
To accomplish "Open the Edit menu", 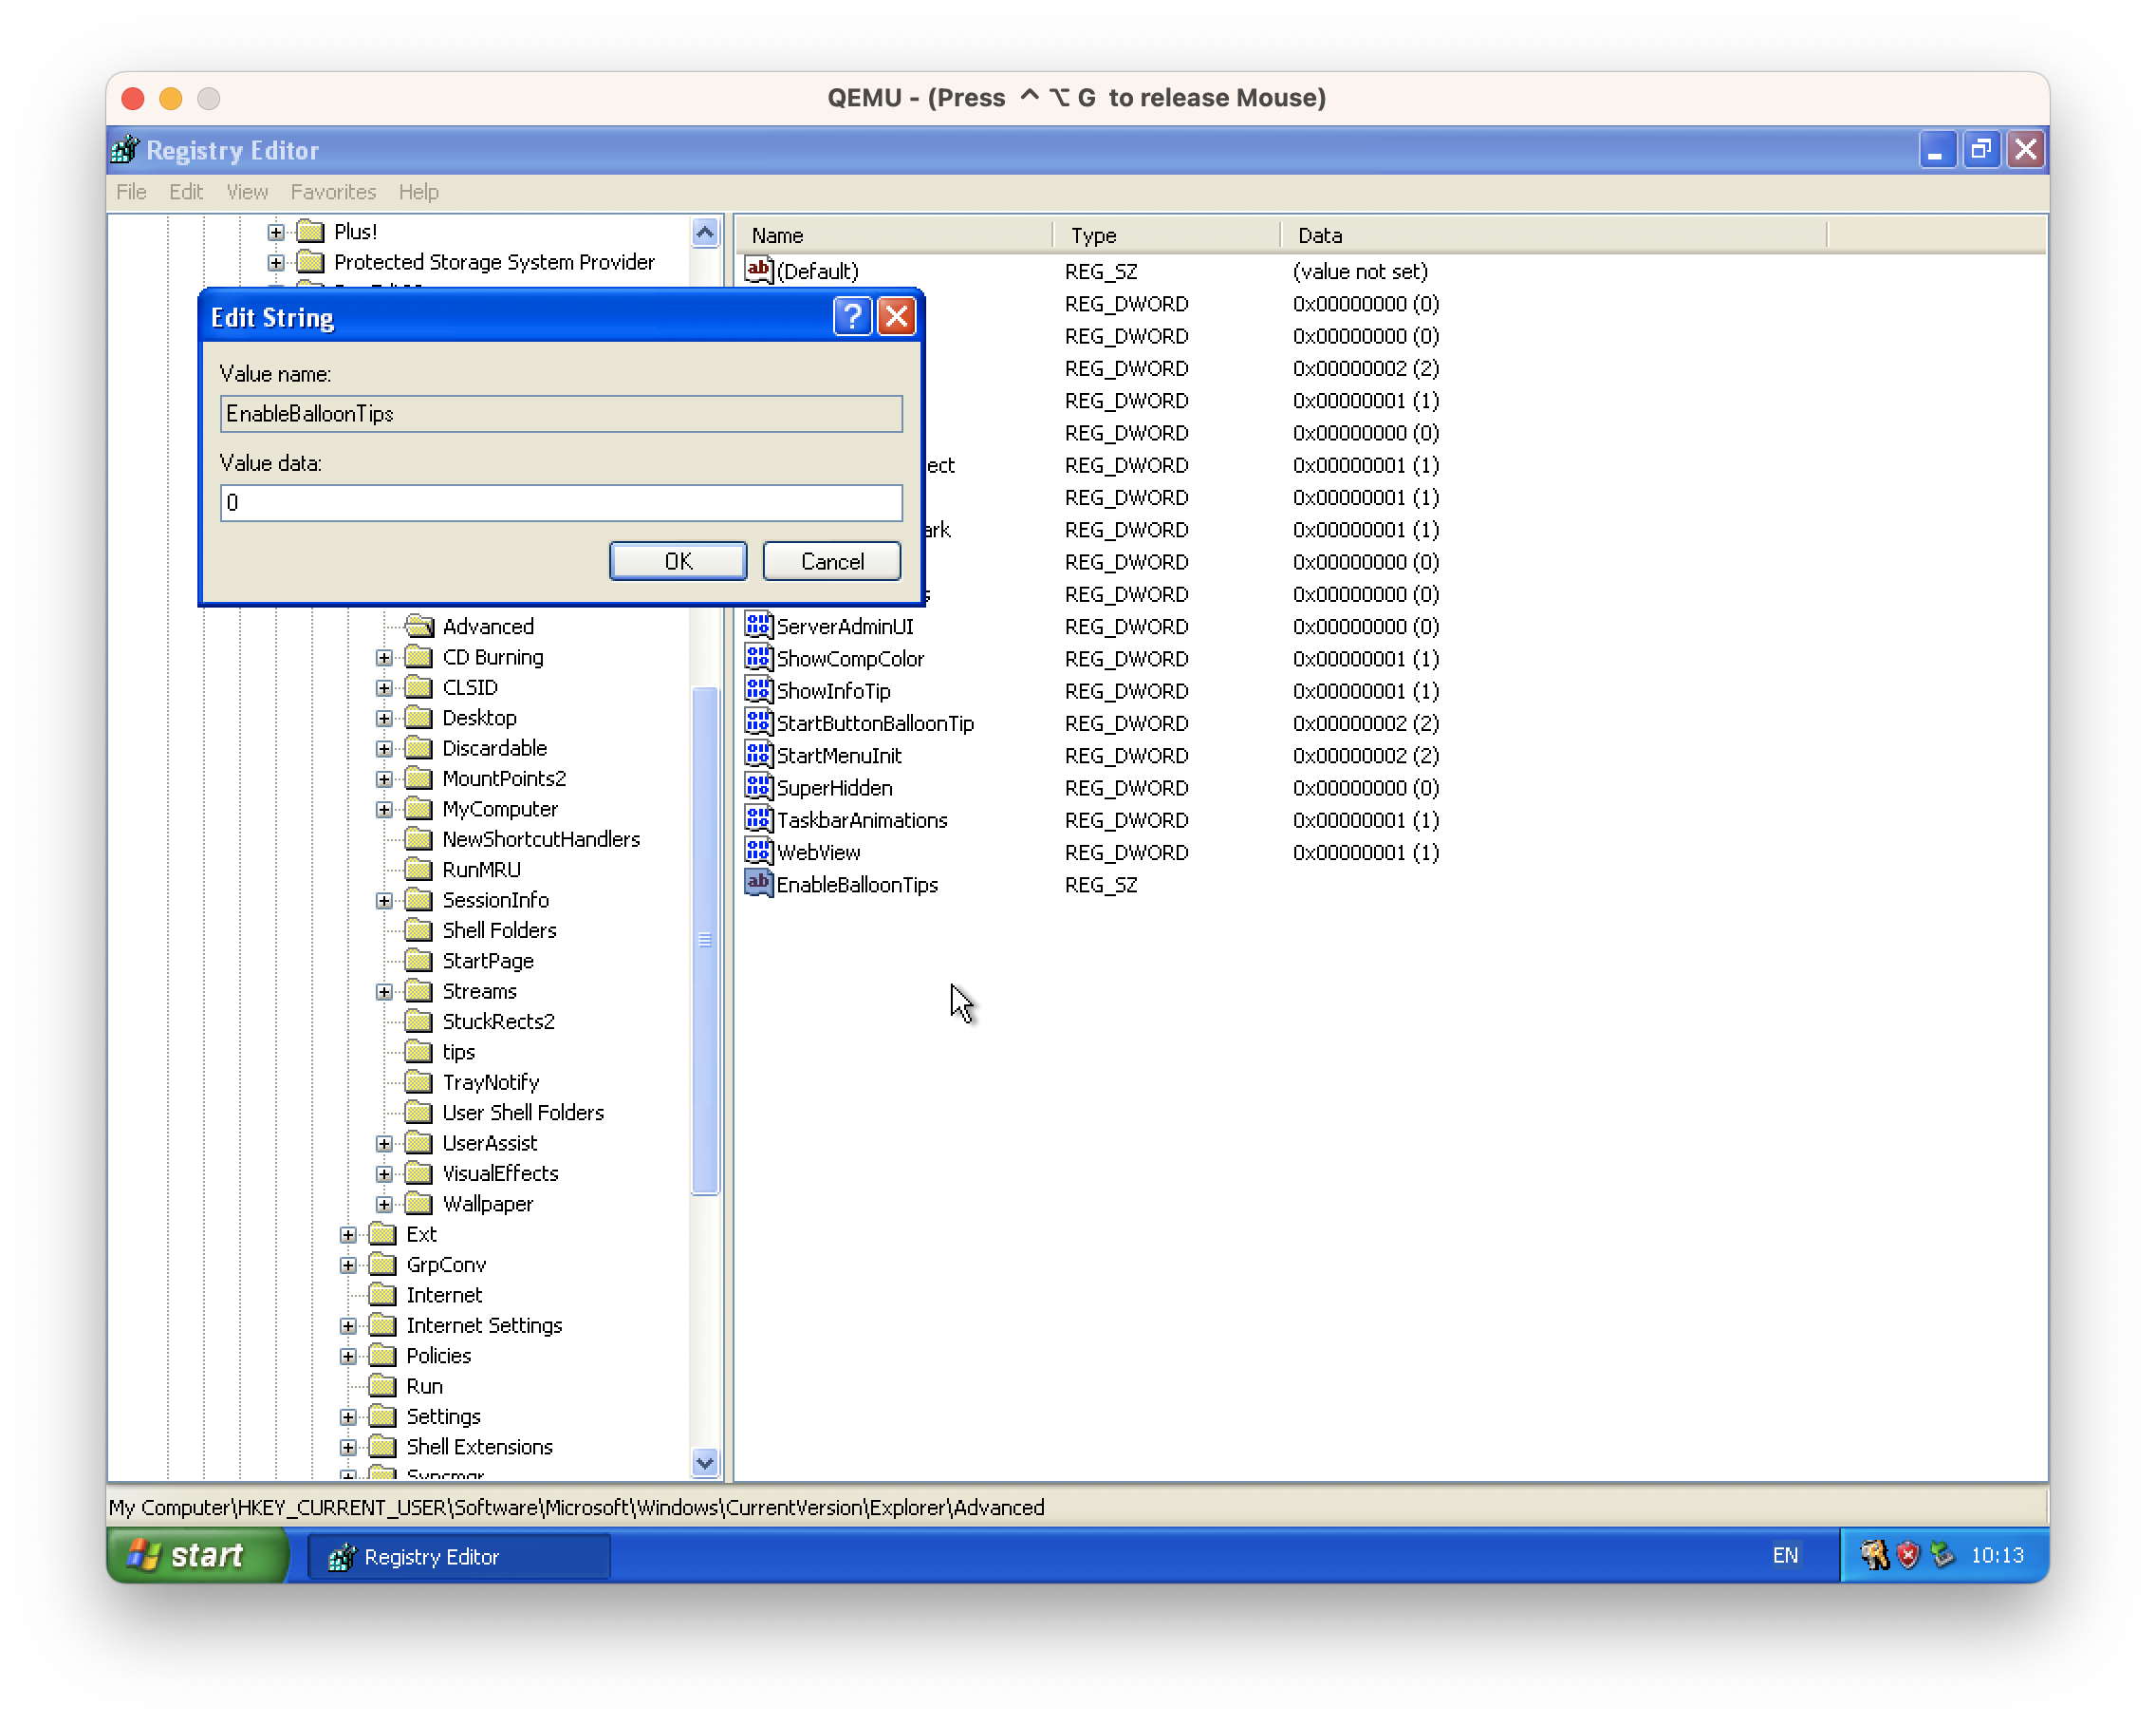I will click(x=186, y=191).
